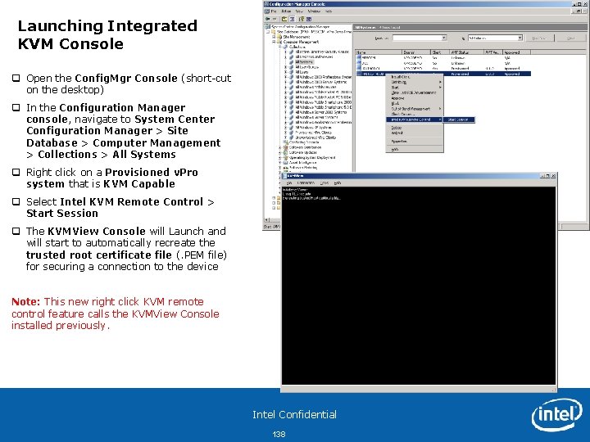
Task: Open Window menu in Configuration Manager Console
Action: pos(314,11)
